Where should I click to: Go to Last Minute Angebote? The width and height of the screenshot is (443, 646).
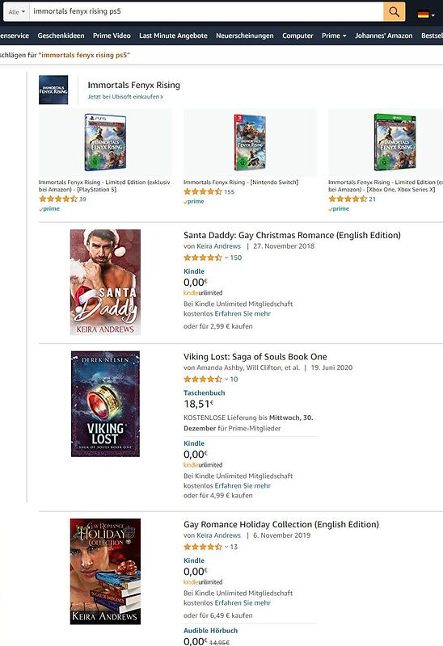[x=173, y=36]
